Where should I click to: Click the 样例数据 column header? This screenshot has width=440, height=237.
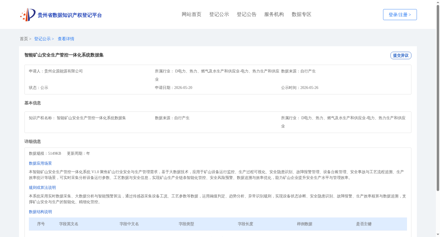tap(305, 224)
